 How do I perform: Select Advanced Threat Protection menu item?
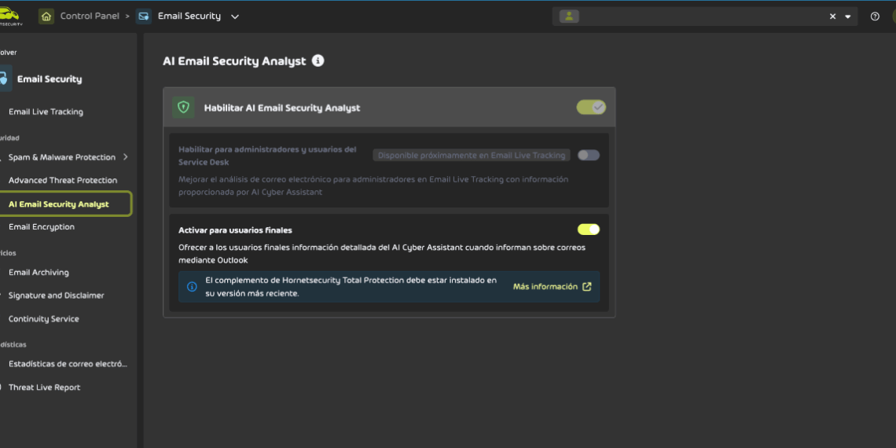pos(63,180)
